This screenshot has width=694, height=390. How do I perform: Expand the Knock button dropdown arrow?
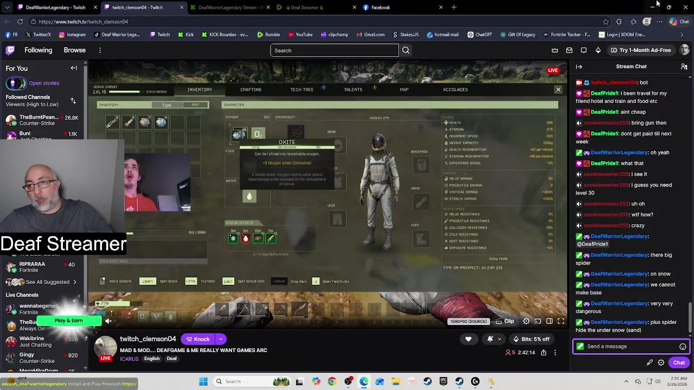click(x=221, y=339)
